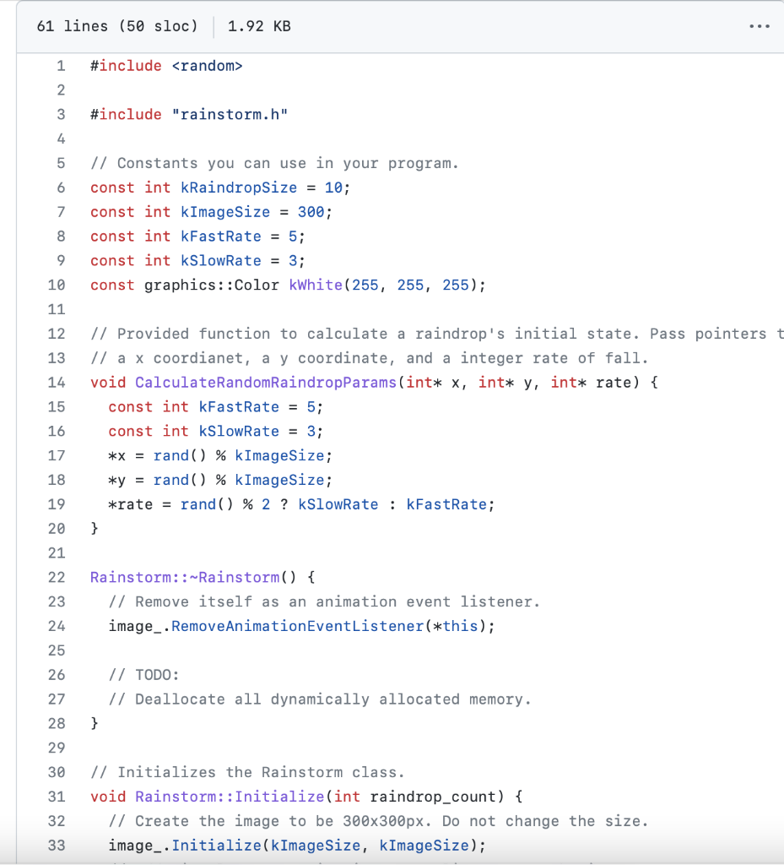This screenshot has width=784, height=865.
Task: Click line number 24
Action: 57,626
